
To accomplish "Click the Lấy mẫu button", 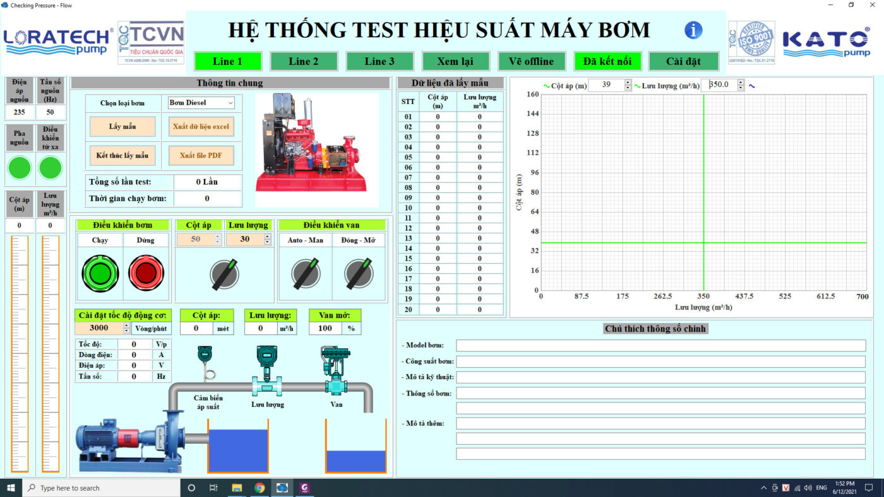I will (x=122, y=126).
